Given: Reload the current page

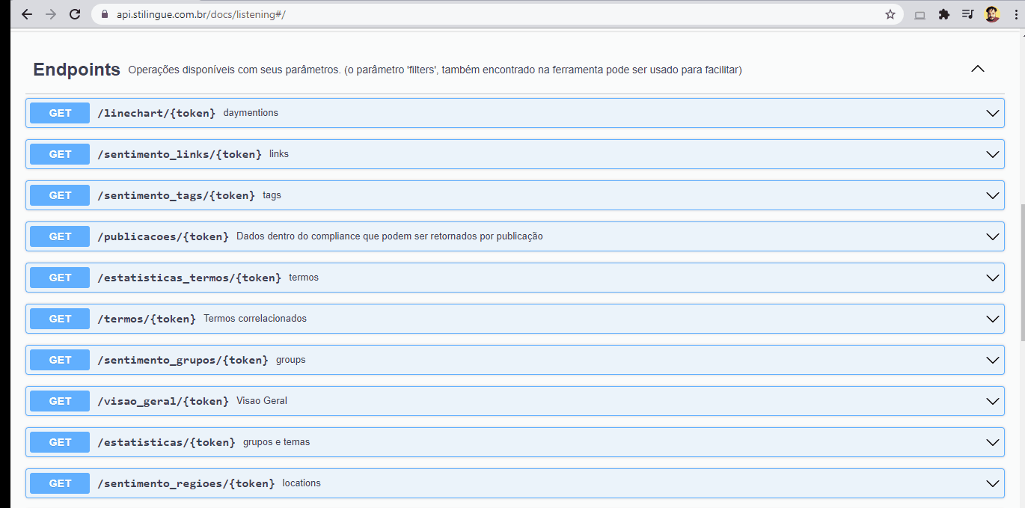Looking at the screenshot, I should 75,14.
